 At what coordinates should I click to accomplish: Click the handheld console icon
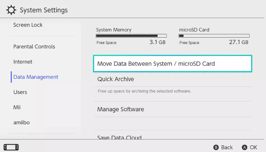(11, 147)
